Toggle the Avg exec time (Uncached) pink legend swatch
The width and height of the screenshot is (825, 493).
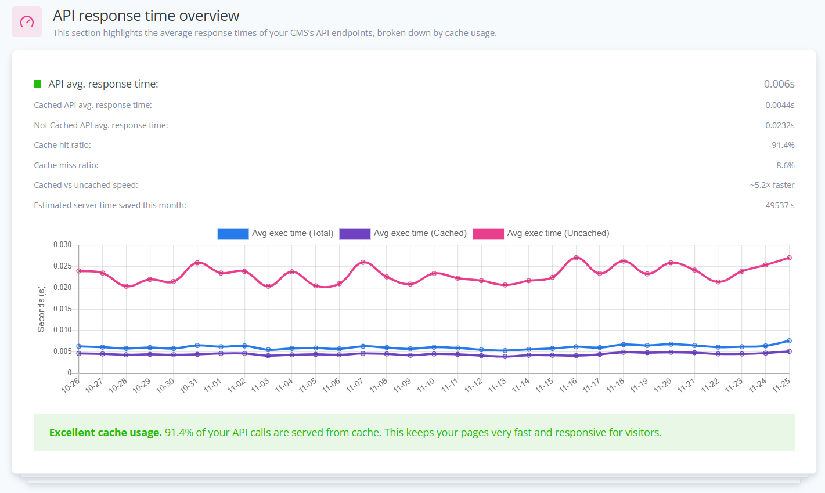488,233
